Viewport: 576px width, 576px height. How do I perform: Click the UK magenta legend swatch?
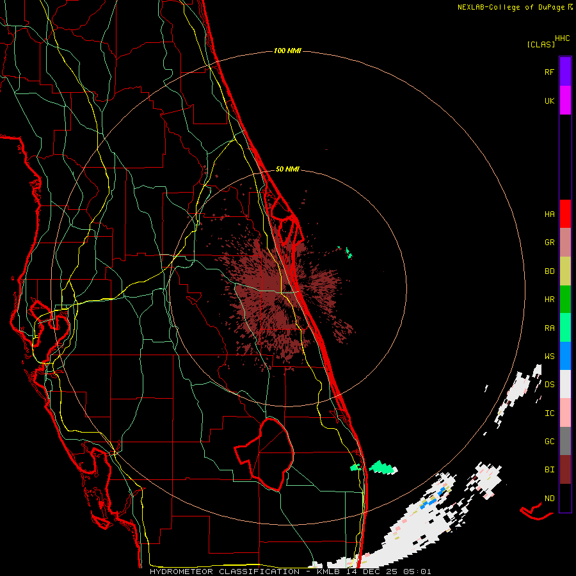point(565,100)
